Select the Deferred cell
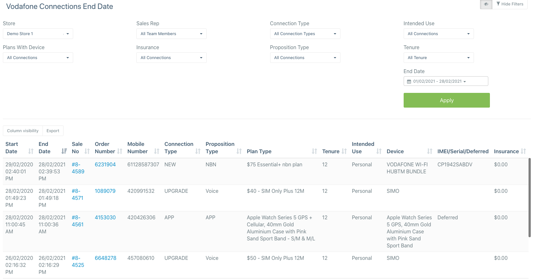Viewport: 533px width, 279px height. 447,217
